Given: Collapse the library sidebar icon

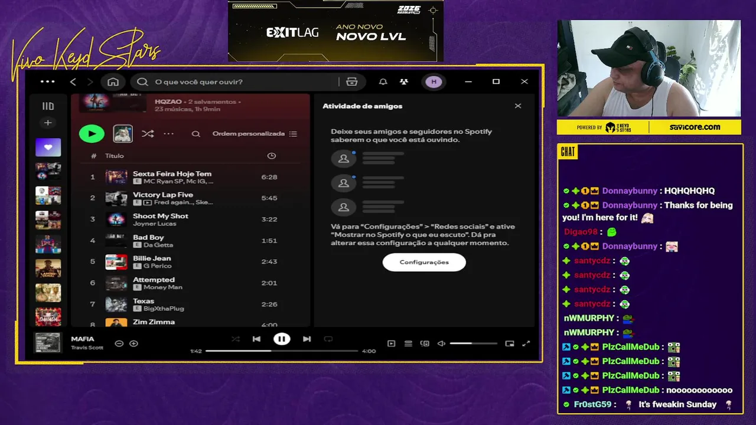Looking at the screenshot, I should click(48, 106).
